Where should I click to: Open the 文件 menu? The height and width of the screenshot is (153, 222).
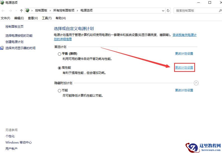coord(6,18)
